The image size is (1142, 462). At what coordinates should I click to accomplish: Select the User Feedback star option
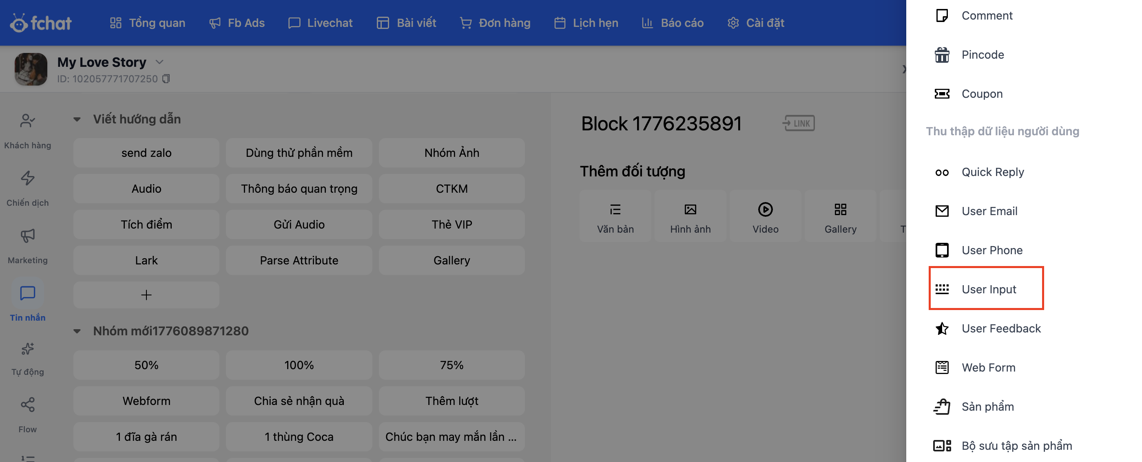click(1000, 328)
